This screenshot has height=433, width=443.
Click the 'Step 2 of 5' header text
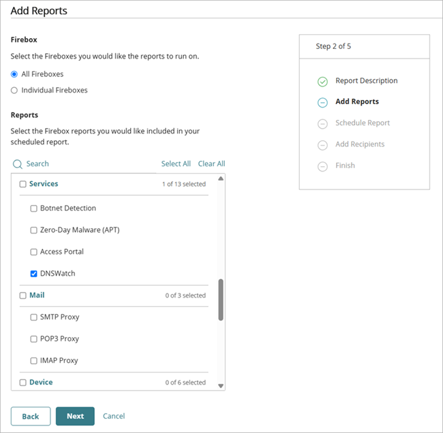coord(333,46)
